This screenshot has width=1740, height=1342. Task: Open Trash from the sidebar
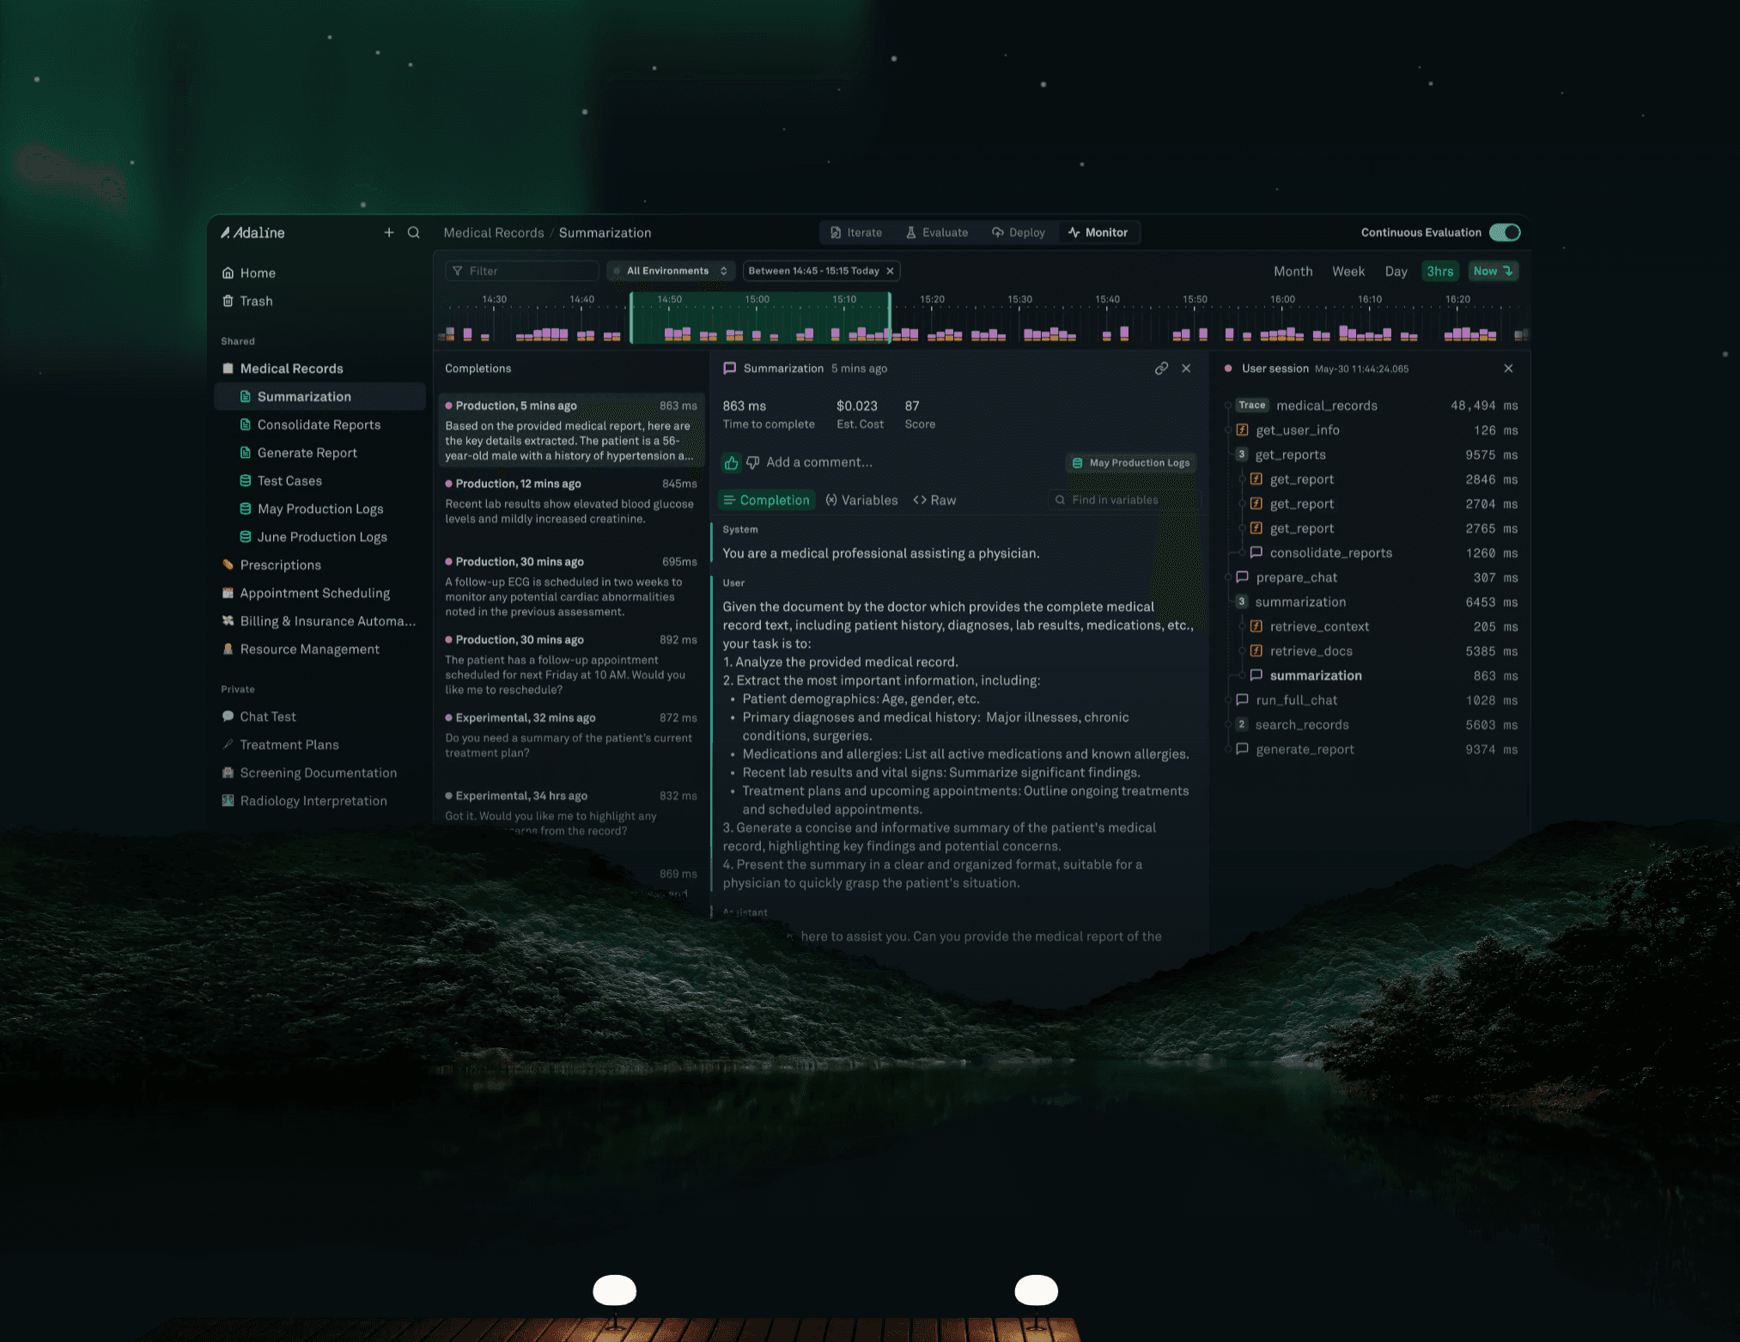256,302
